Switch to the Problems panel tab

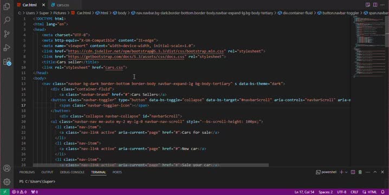click(x=27, y=172)
